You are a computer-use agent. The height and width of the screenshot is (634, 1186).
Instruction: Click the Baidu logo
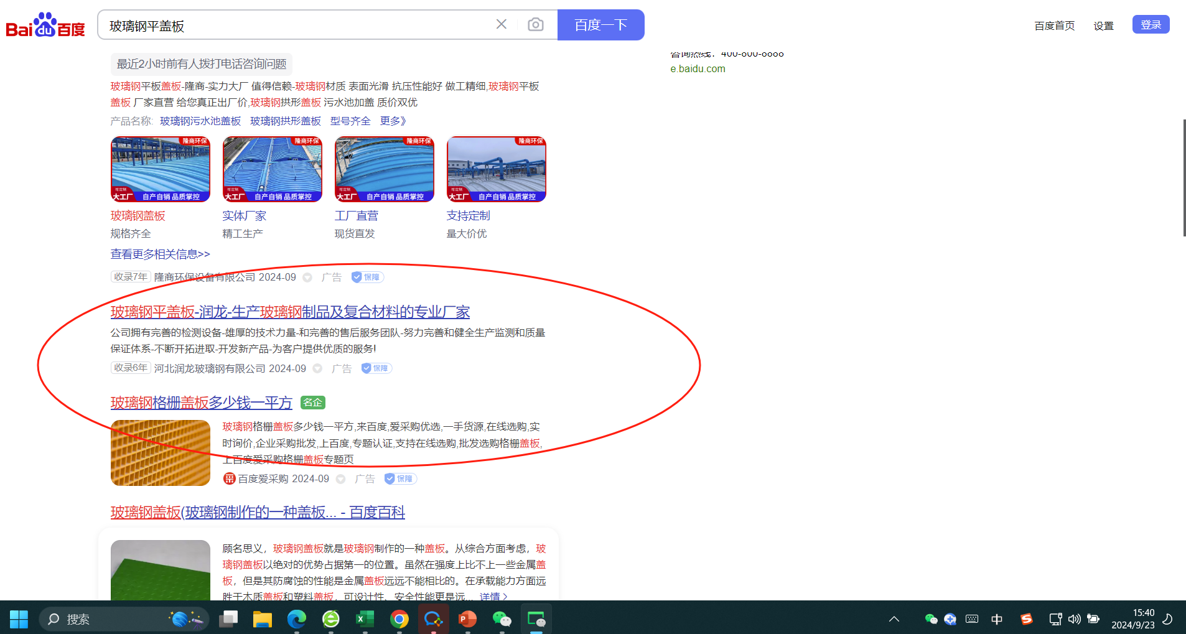point(45,26)
